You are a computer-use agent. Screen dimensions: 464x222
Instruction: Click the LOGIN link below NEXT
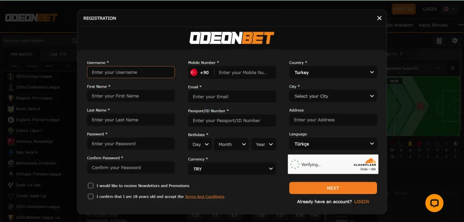click(x=361, y=202)
